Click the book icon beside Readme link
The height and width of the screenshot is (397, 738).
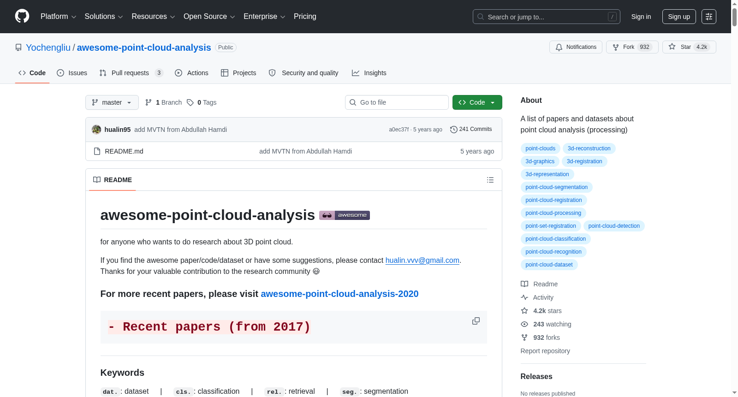tap(524, 284)
